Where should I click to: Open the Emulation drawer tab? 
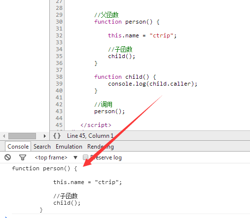pyautogui.click(x=69, y=147)
